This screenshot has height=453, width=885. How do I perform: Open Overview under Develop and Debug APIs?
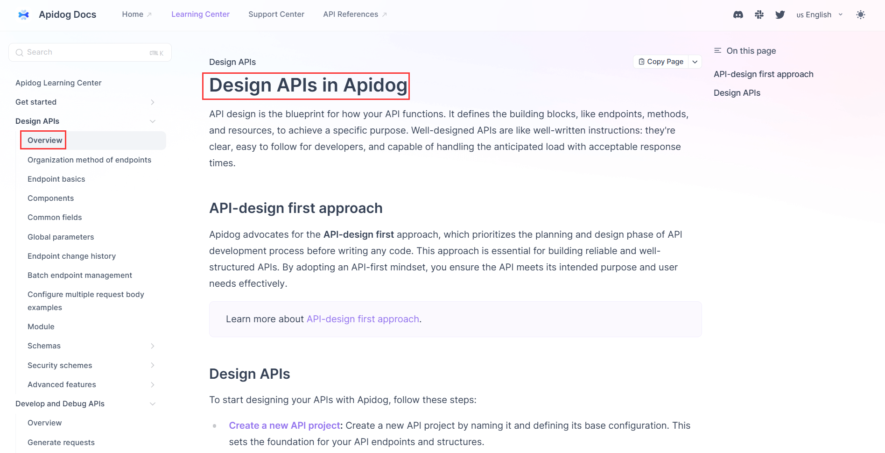(44, 423)
